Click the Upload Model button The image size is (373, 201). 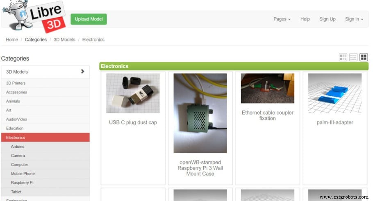click(x=89, y=19)
